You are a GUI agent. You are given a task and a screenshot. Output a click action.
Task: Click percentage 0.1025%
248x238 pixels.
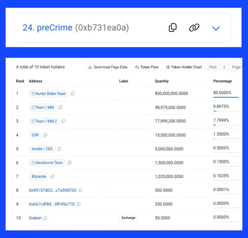pyautogui.click(x=221, y=176)
